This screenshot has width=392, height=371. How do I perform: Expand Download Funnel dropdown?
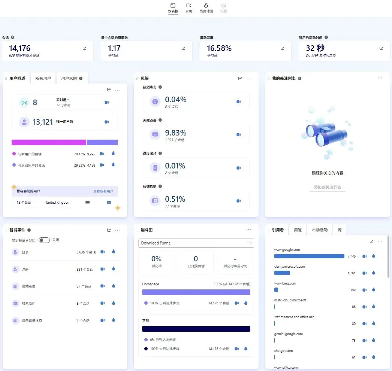point(196,243)
